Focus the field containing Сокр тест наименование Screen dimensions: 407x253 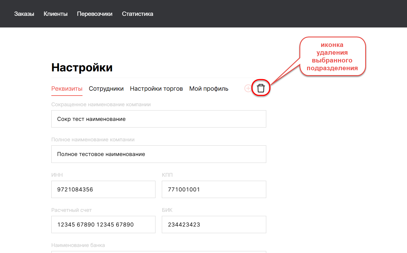(x=159, y=119)
